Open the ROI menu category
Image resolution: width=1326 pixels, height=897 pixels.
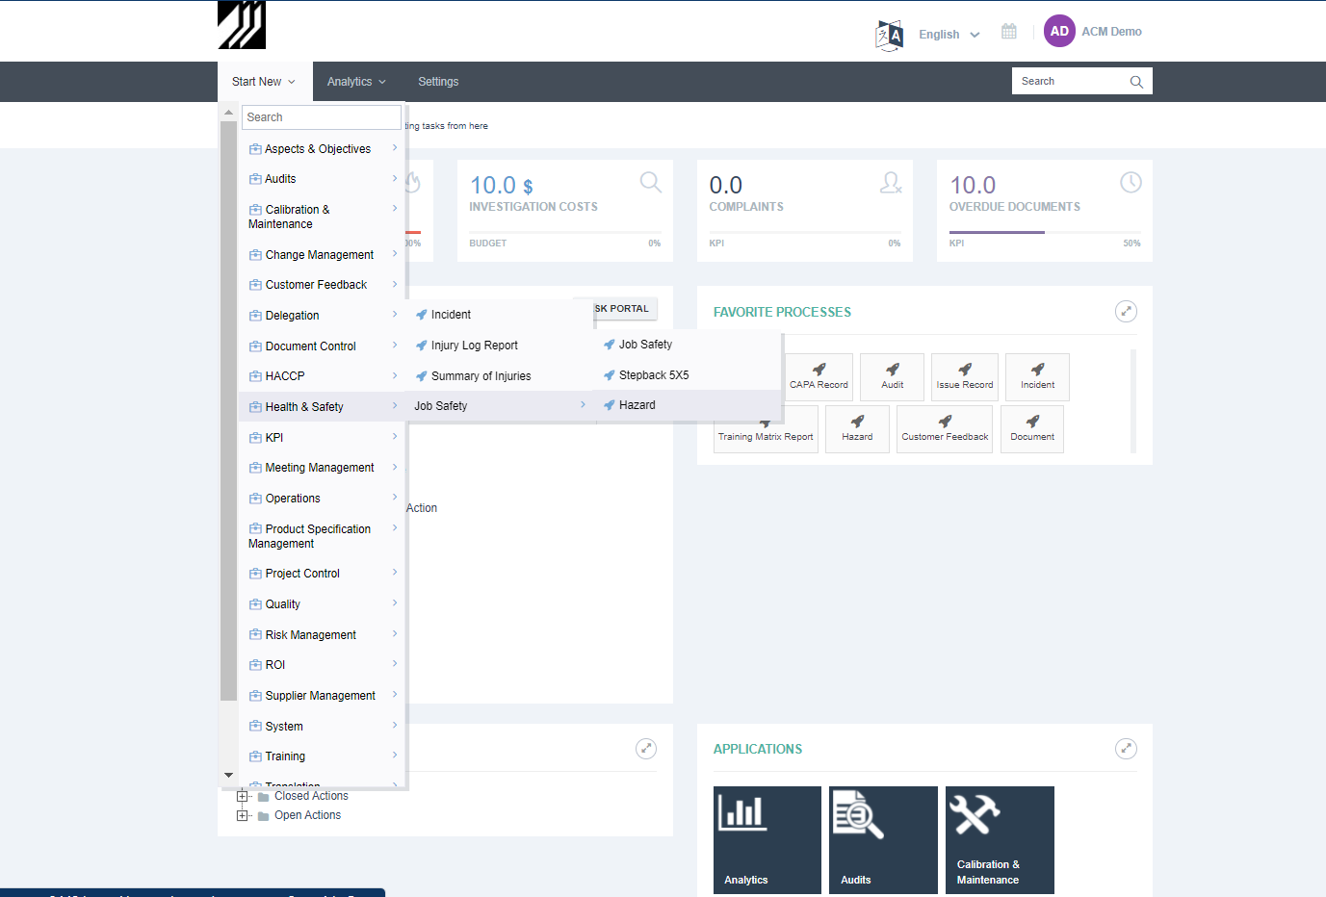322,665
